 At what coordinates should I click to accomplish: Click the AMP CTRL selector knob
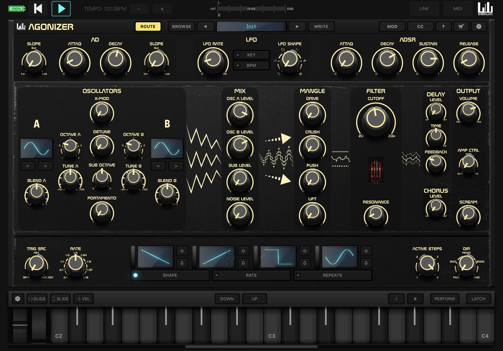click(x=468, y=164)
